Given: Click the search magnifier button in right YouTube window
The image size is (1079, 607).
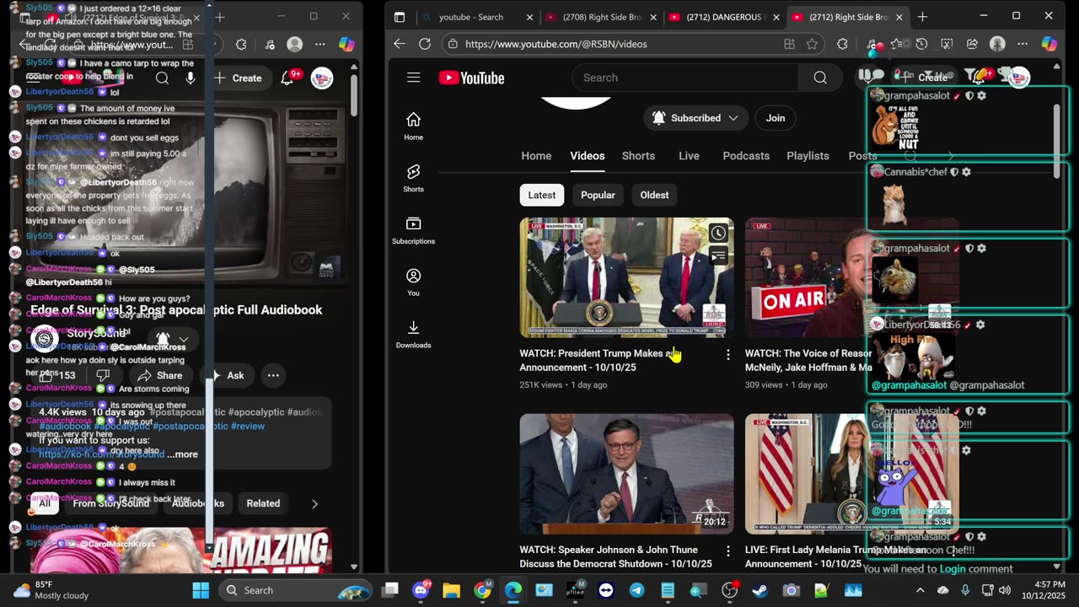Looking at the screenshot, I should click(x=820, y=78).
